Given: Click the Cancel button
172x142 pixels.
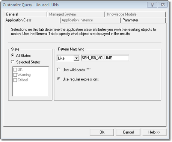Looking at the screenshot, I should [128, 132].
